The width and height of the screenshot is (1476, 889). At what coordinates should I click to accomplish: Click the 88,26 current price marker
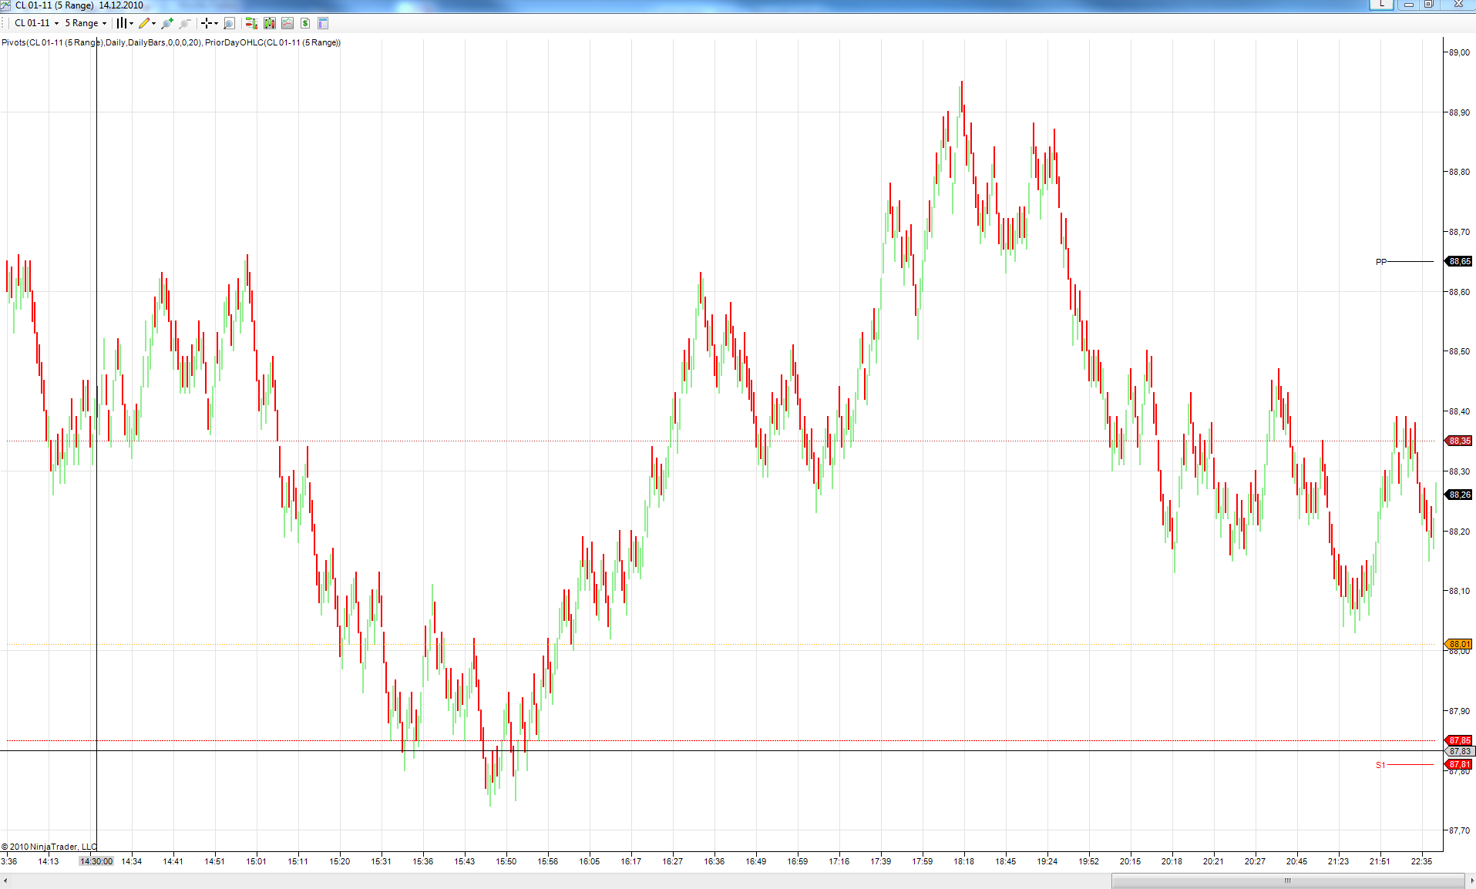click(x=1459, y=495)
